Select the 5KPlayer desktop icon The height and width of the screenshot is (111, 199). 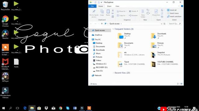coord(5,77)
